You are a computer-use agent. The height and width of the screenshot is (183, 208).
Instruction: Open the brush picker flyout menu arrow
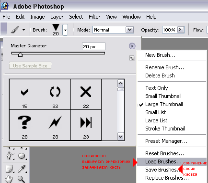[x=132, y=46]
